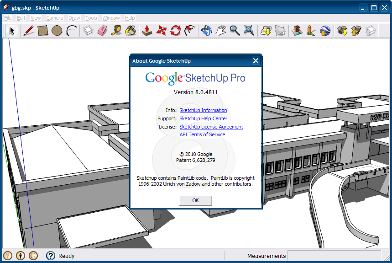Select the Move tool with red arrows
The height and width of the screenshot is (263, 392).
click(x=161, y=31)
